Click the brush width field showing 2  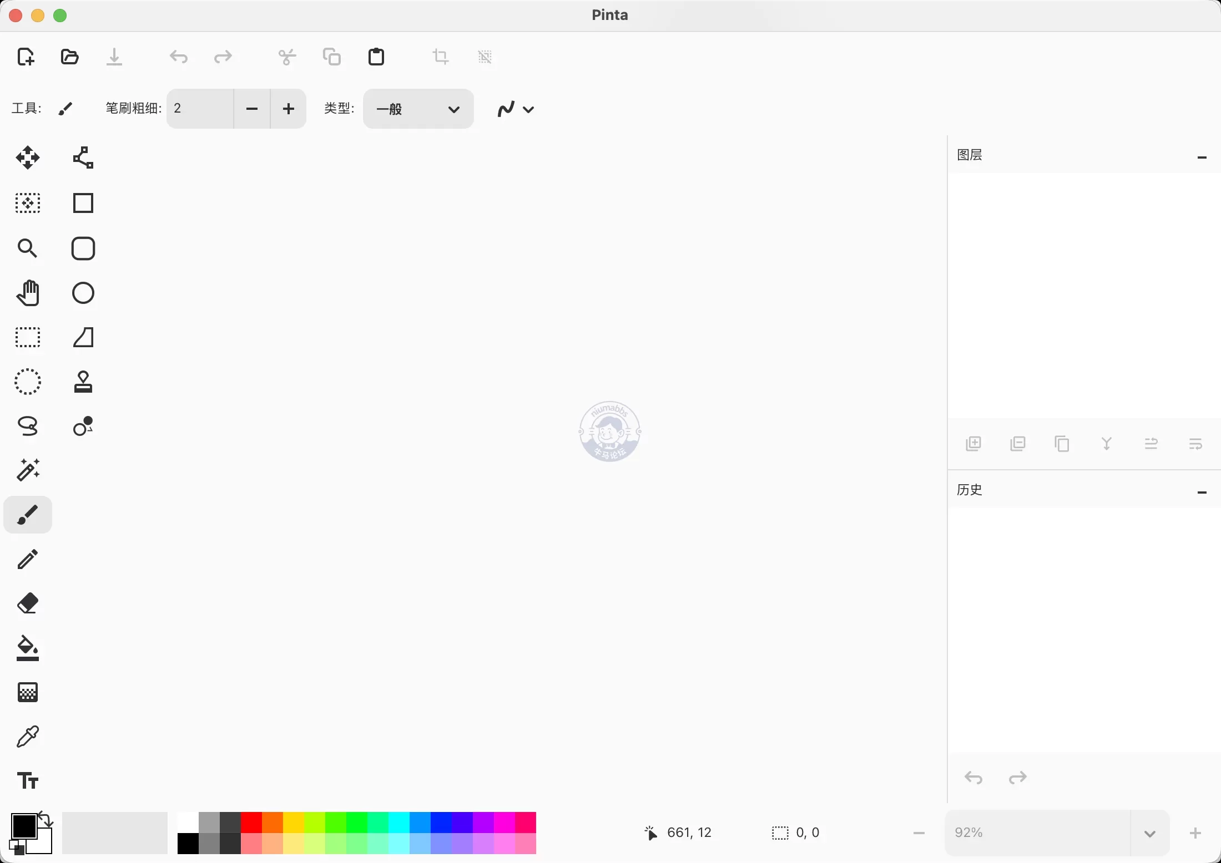[x=200, y=109]
